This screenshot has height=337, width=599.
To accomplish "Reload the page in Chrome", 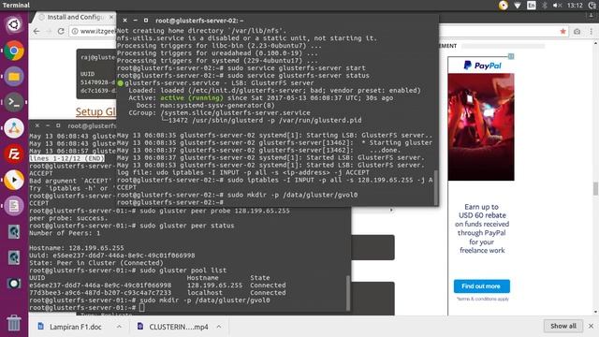I will tap(61, 31).
